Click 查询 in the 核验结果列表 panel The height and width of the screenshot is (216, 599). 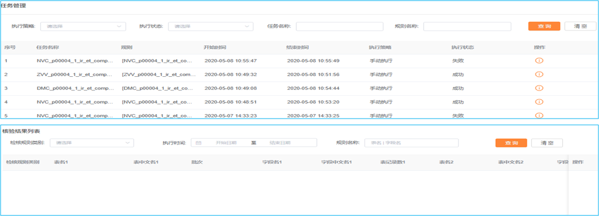click(x=511, y=143)
